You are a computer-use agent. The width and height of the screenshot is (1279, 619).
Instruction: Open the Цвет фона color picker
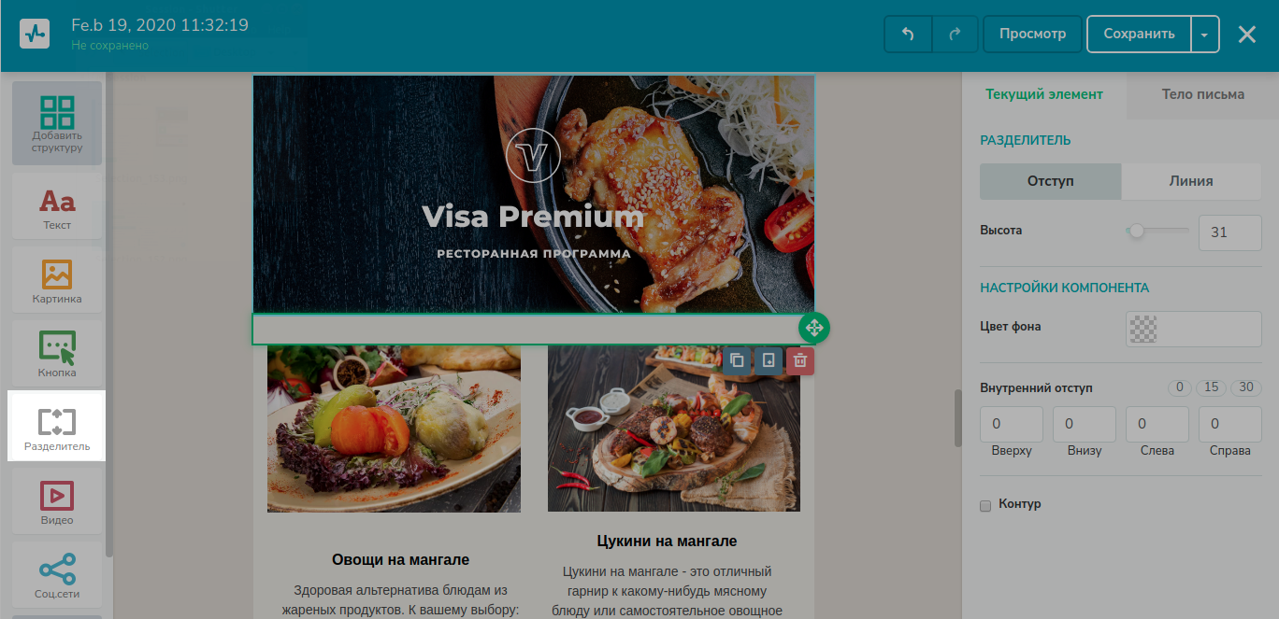[x=1193, y=328]
